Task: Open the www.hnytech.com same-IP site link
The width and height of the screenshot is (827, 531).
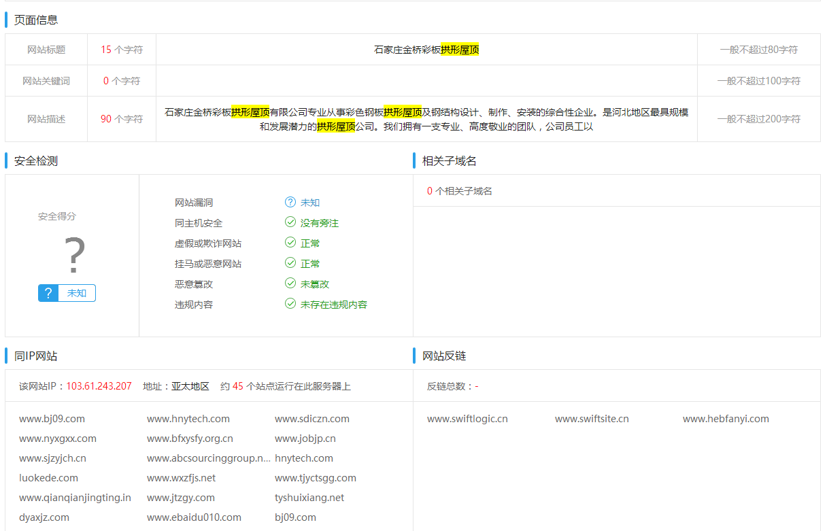Action: coord(188,419)
